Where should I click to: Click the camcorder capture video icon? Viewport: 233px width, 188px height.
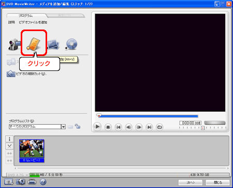(14, 45)
